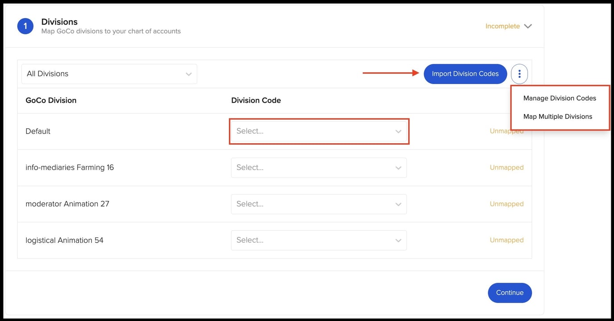Open the Division Code selector for Default
Image resolution: width=614 pixels, height=321 pixels.
(319, 131)
